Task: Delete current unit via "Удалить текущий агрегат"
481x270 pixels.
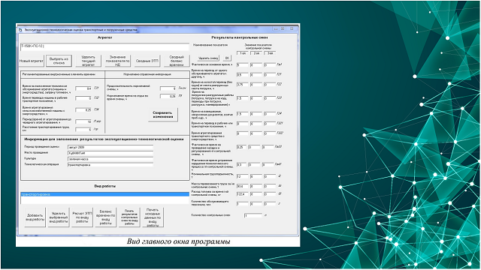Action: click(x=89, y=61)
